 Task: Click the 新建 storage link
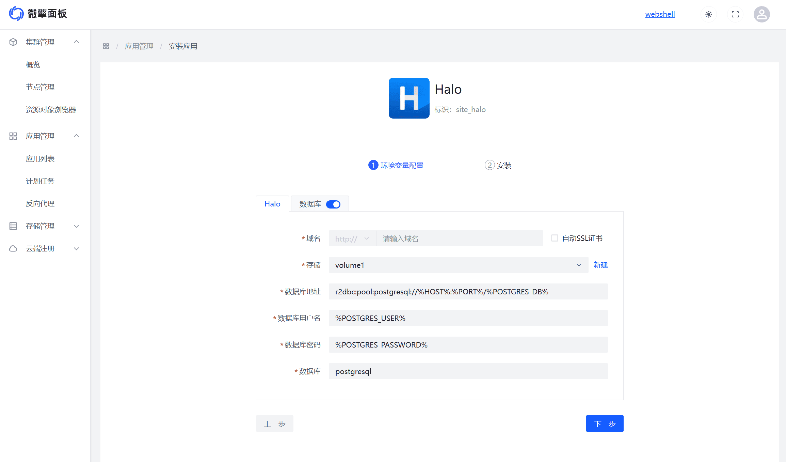(600, 265)
